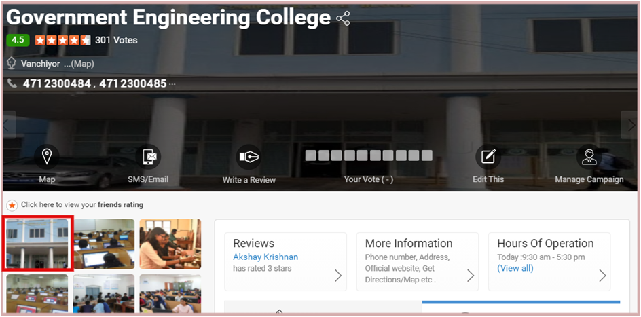This screenshot has height=317, width=641.
Task: Open the Reviews card
Action: pyautogui.click(x=285, y=261)
